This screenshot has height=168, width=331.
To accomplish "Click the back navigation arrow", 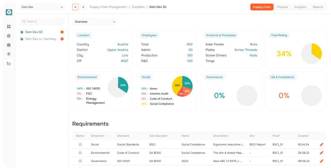I will tap(75, 7).
